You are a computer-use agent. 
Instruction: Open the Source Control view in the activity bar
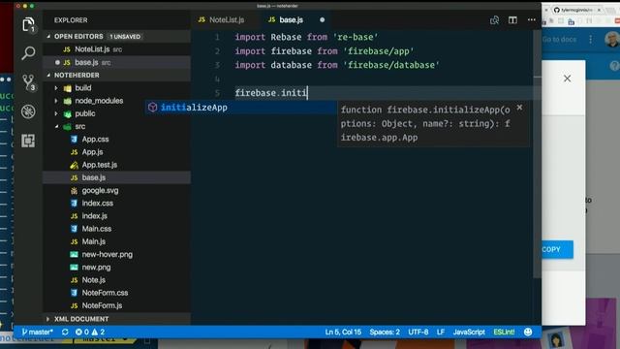point(28,82)
